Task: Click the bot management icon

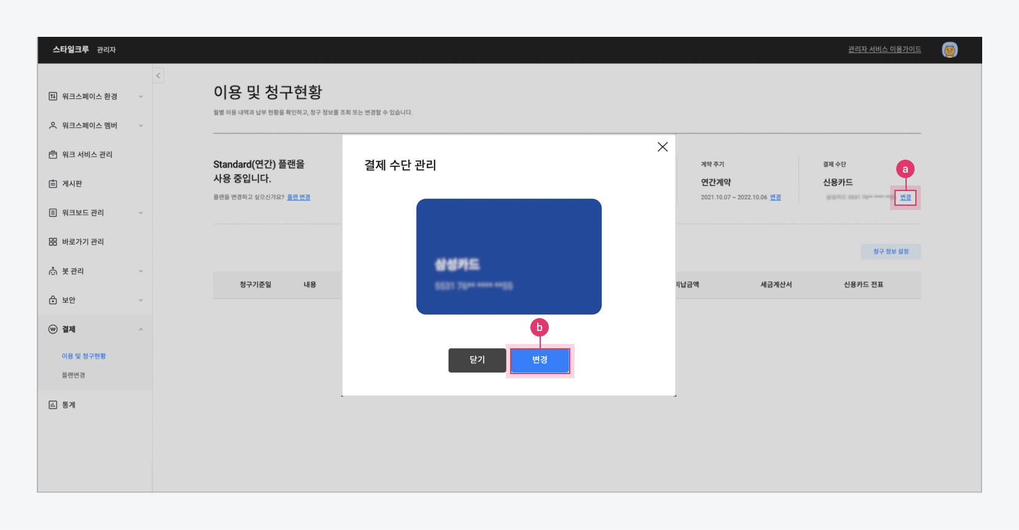Action: [53, 271]
